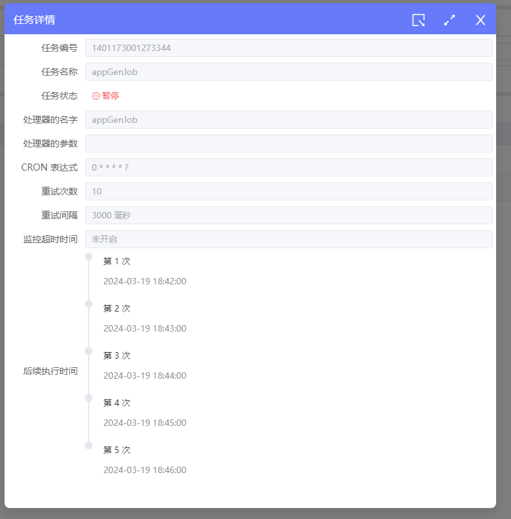This screenshot has height=519, width=511.
Task: Click the 第 5 次 timeline node dot
Action: [89, 445]
